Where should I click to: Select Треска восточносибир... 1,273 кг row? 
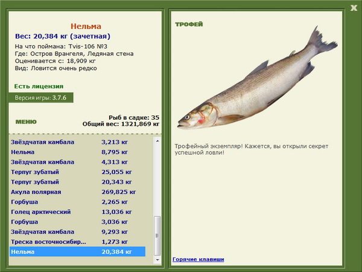(x=78, y=242)
